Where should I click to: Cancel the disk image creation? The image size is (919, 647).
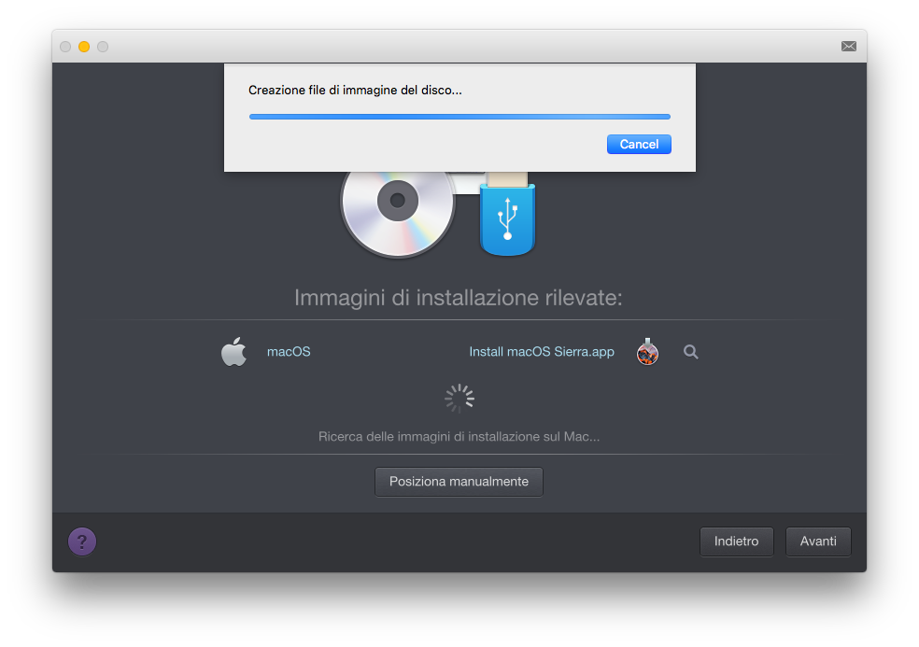(x=639, y=144)
